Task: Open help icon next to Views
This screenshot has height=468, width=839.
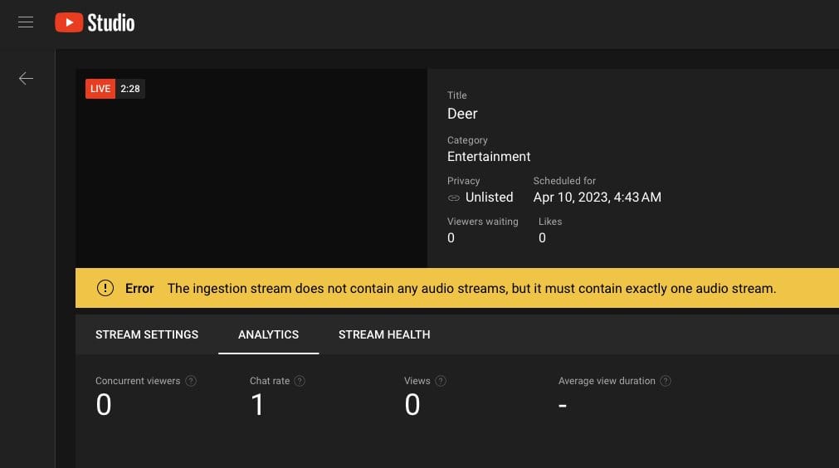Action: click(x=441, y=381)
